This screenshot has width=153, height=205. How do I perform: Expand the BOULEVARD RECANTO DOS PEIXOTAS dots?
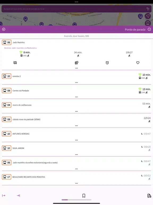click(x=76, y=183)
